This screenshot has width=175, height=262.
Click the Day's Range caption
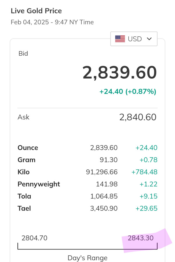click(x=87, y=258)
